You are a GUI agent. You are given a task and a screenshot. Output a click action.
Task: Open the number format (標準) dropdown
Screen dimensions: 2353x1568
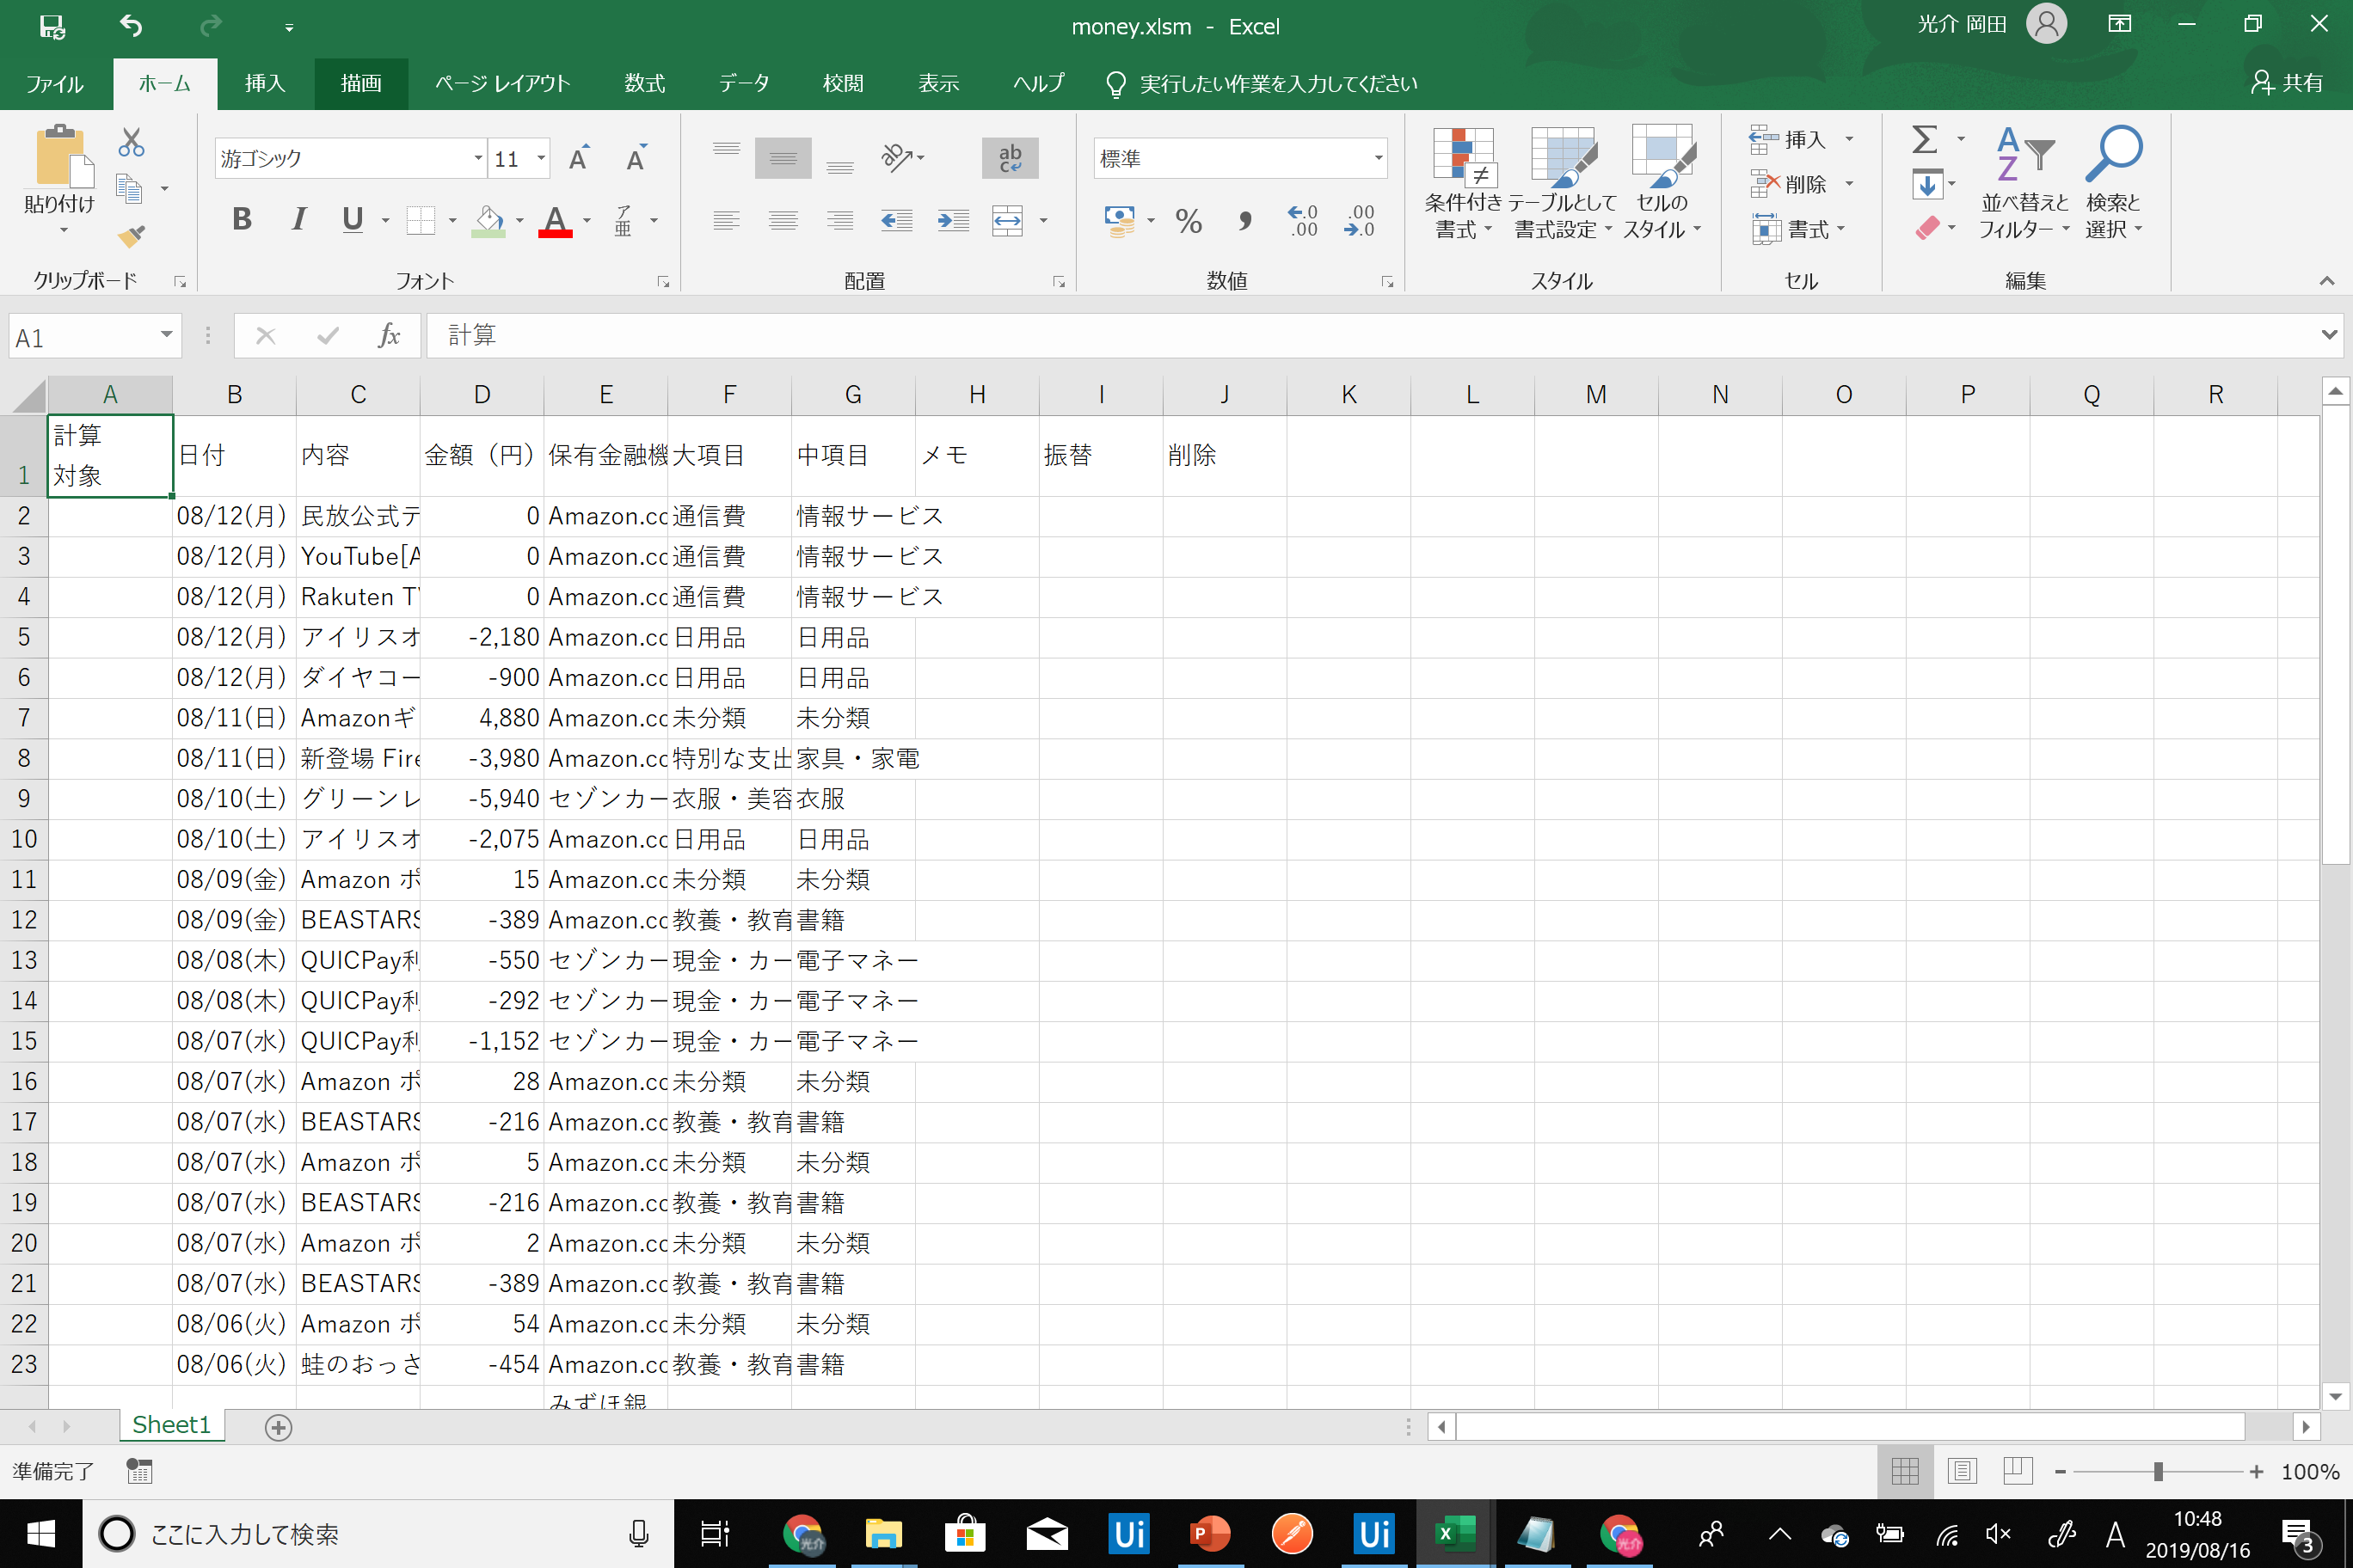coord(1378,157)
